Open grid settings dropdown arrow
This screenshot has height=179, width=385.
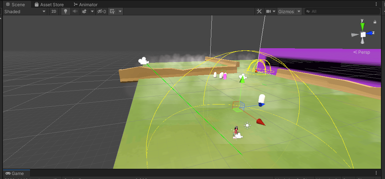click(x=120, y=12)
